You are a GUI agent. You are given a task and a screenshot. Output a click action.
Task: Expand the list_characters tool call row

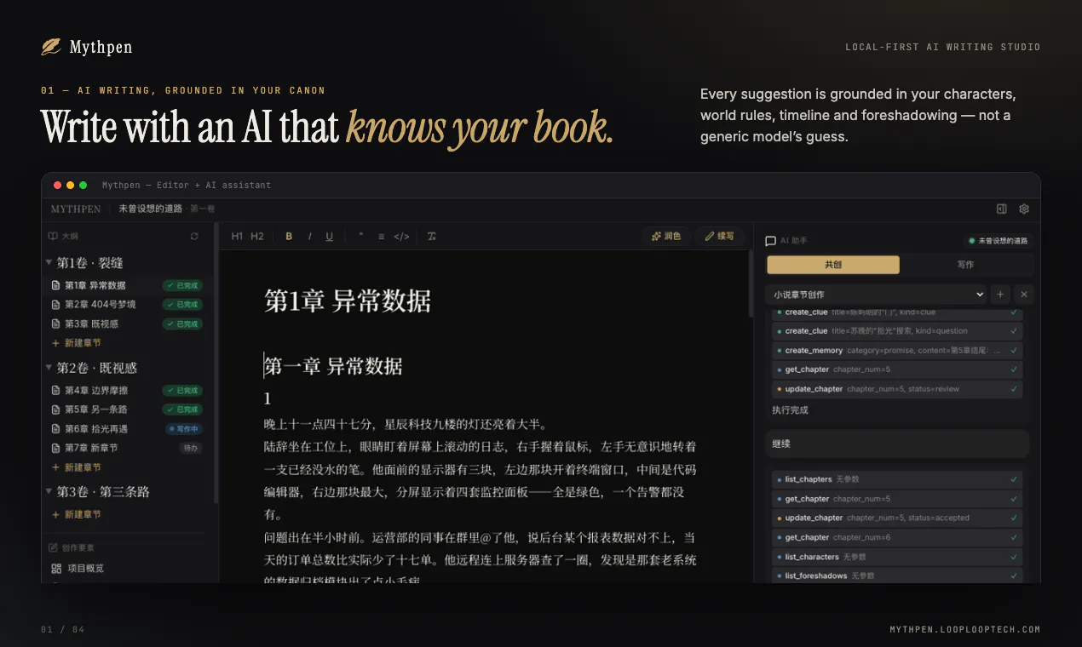pos(897,557)
